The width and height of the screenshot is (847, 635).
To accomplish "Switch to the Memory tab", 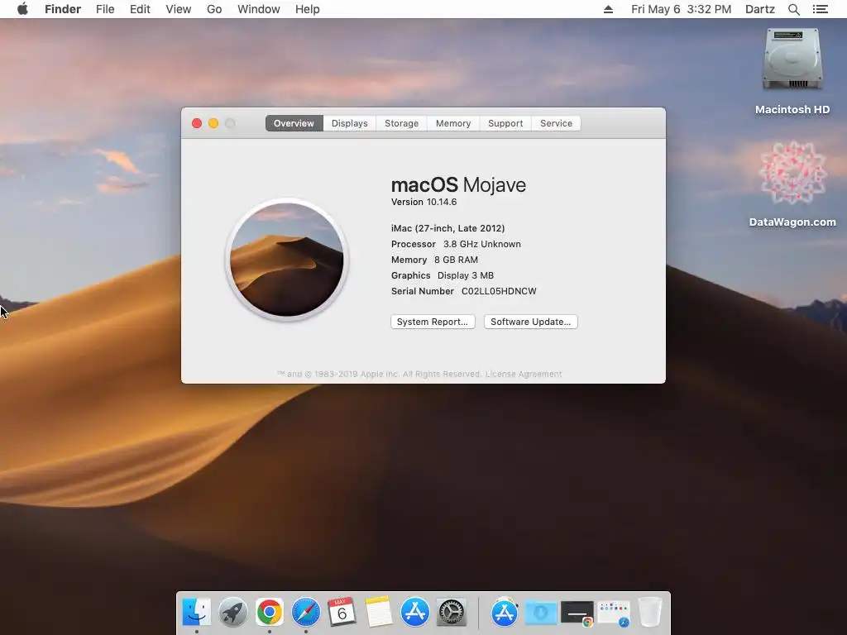I will [x=453, y=123].
